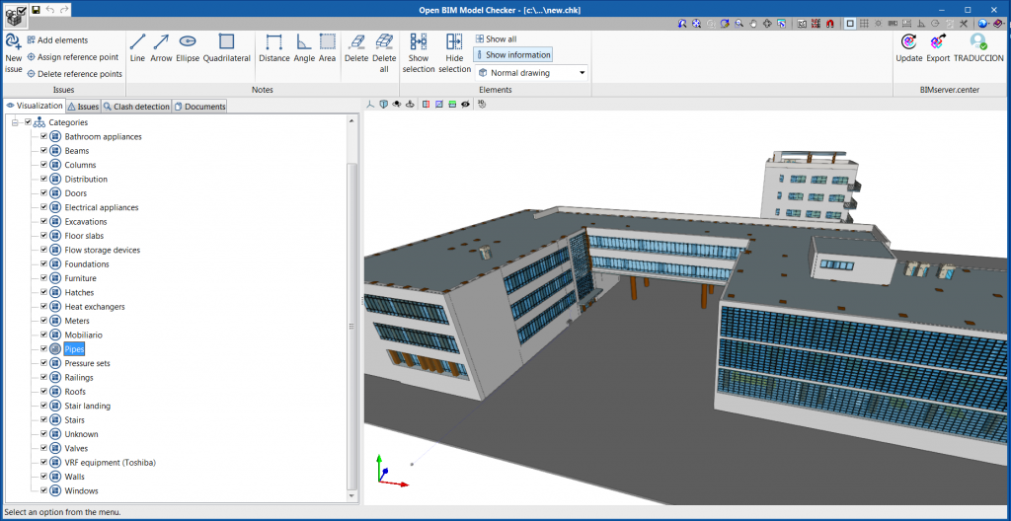Select the pan hand tool icon
Screen dimensions: 1011x521
[753, 24]
